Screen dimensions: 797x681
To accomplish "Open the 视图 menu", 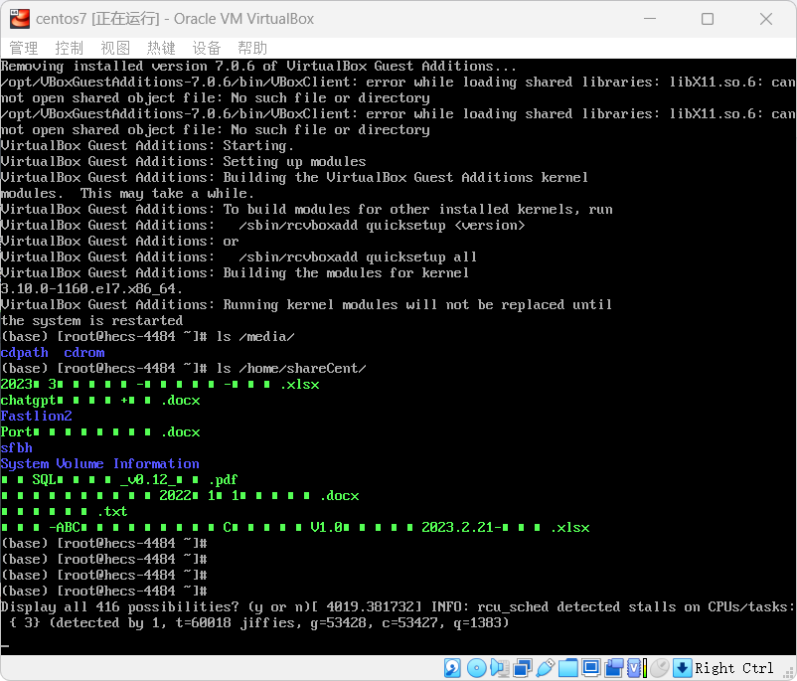I will 115,48.
